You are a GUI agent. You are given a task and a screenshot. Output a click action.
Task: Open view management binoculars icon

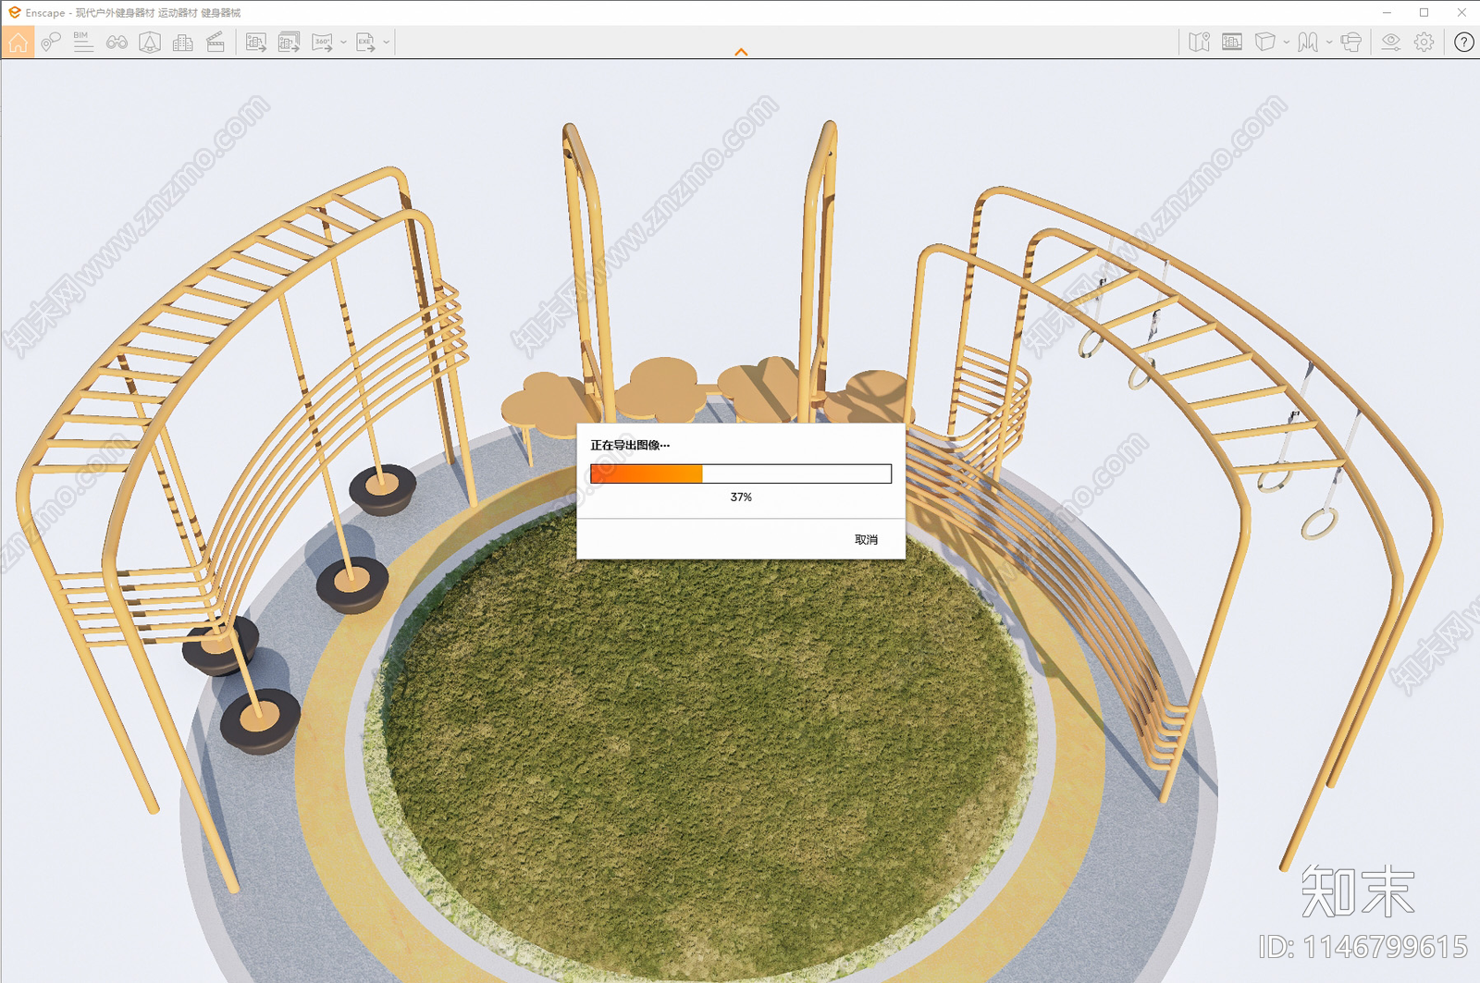pos(117,42)
